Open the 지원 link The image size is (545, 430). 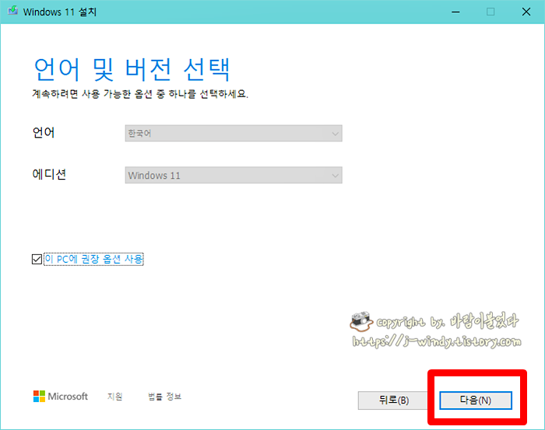(x=114, y=397)
